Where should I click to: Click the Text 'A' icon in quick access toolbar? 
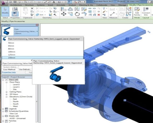tap(54, 2)
